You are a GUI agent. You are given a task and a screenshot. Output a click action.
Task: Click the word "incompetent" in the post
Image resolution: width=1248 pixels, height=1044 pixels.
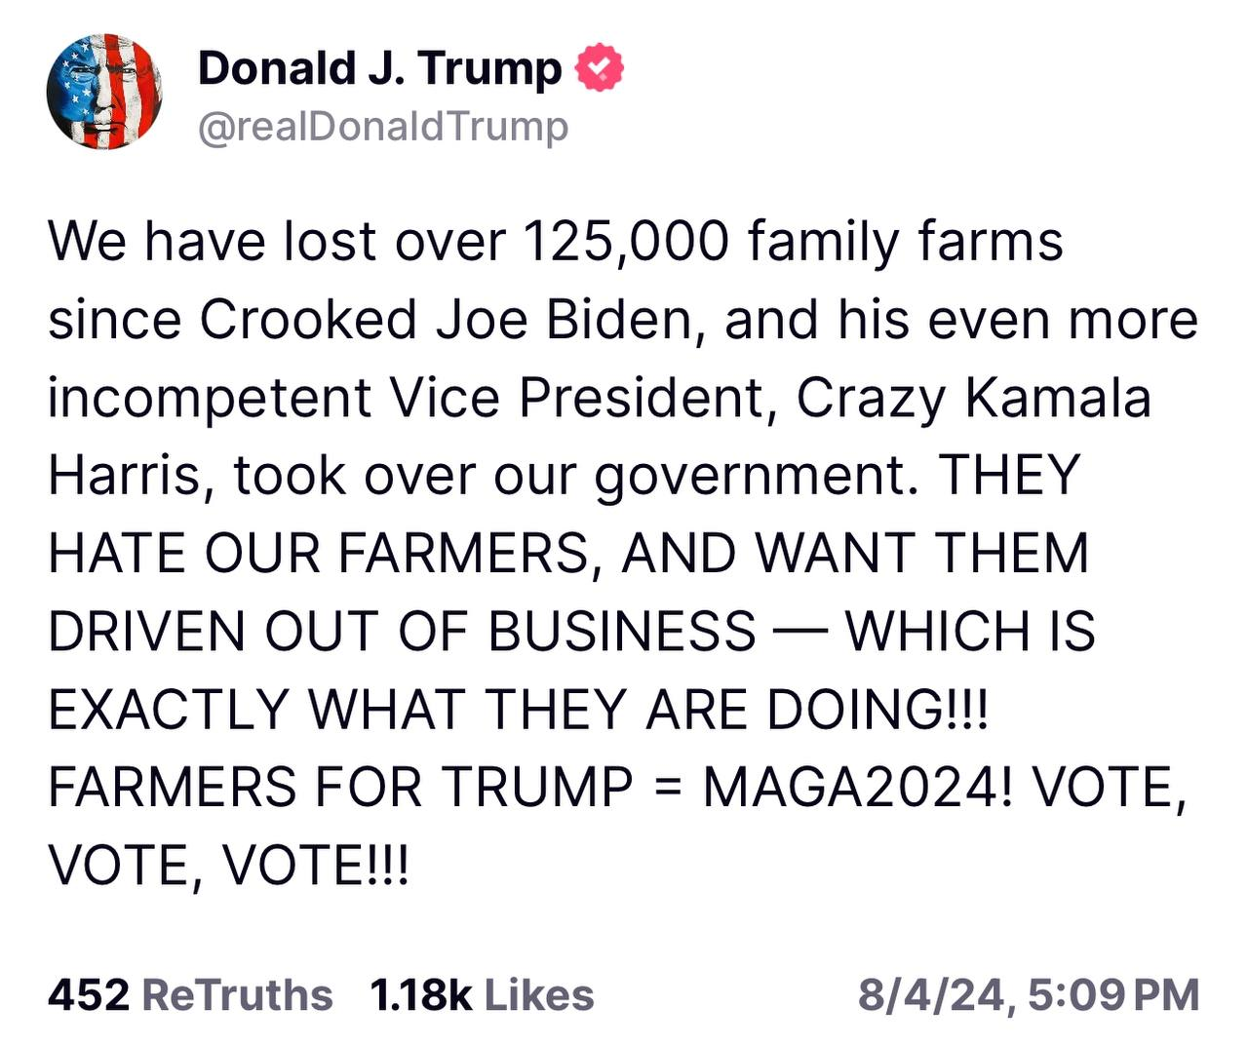pyautogui.click(x=209, y=398)
